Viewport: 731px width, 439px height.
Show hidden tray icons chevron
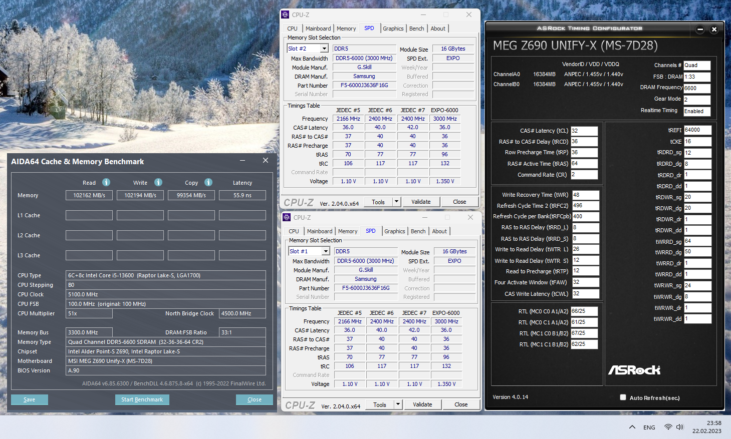coord(632,427)
